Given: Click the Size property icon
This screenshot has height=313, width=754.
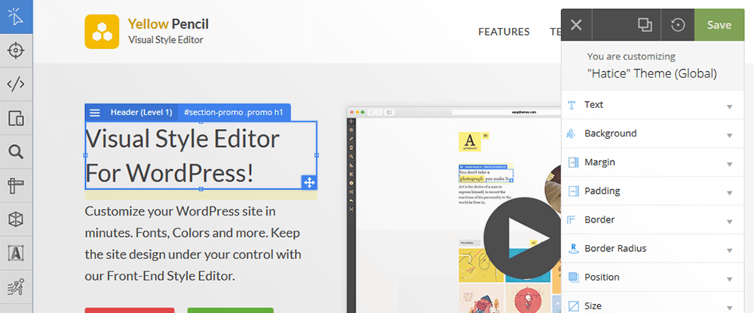Looking at the screenshot, I should 572,305.
